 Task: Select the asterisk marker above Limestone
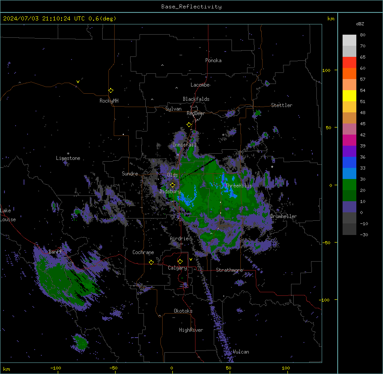68,154
